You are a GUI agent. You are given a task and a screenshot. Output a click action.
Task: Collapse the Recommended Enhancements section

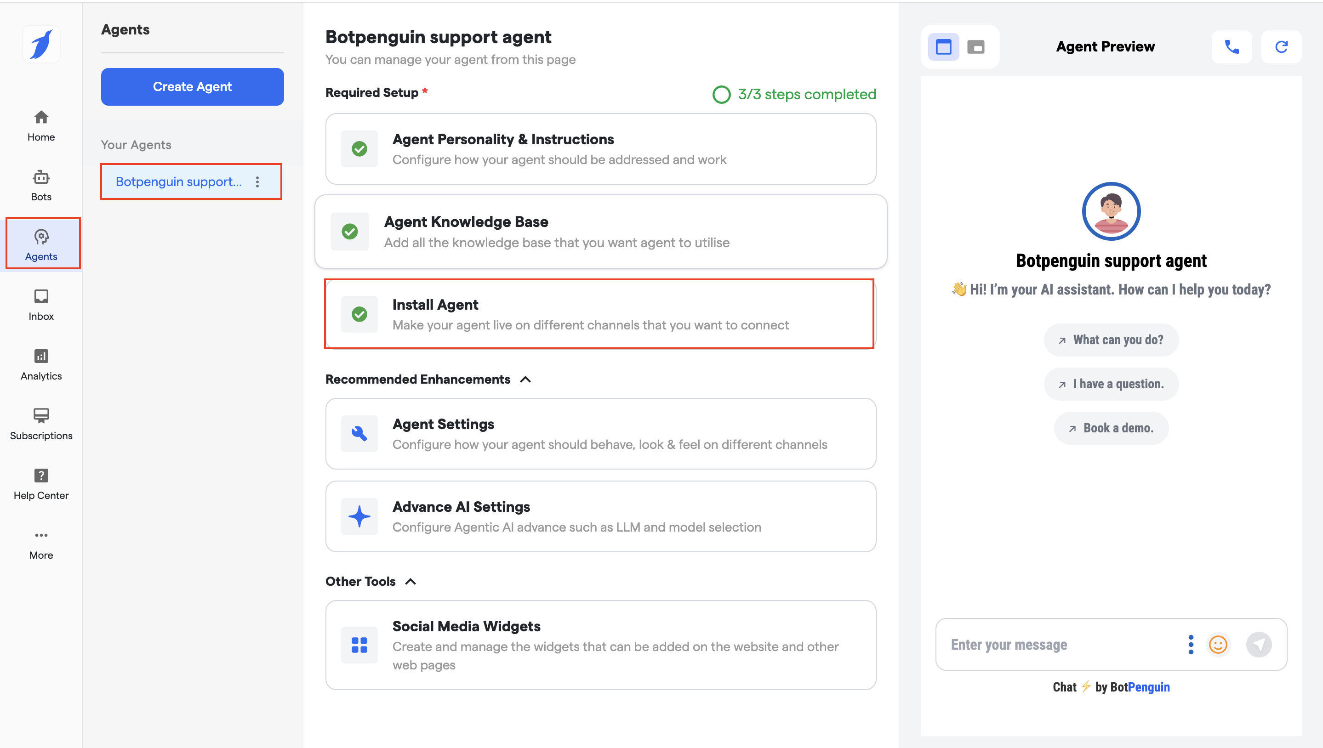[x=525, y=379]
